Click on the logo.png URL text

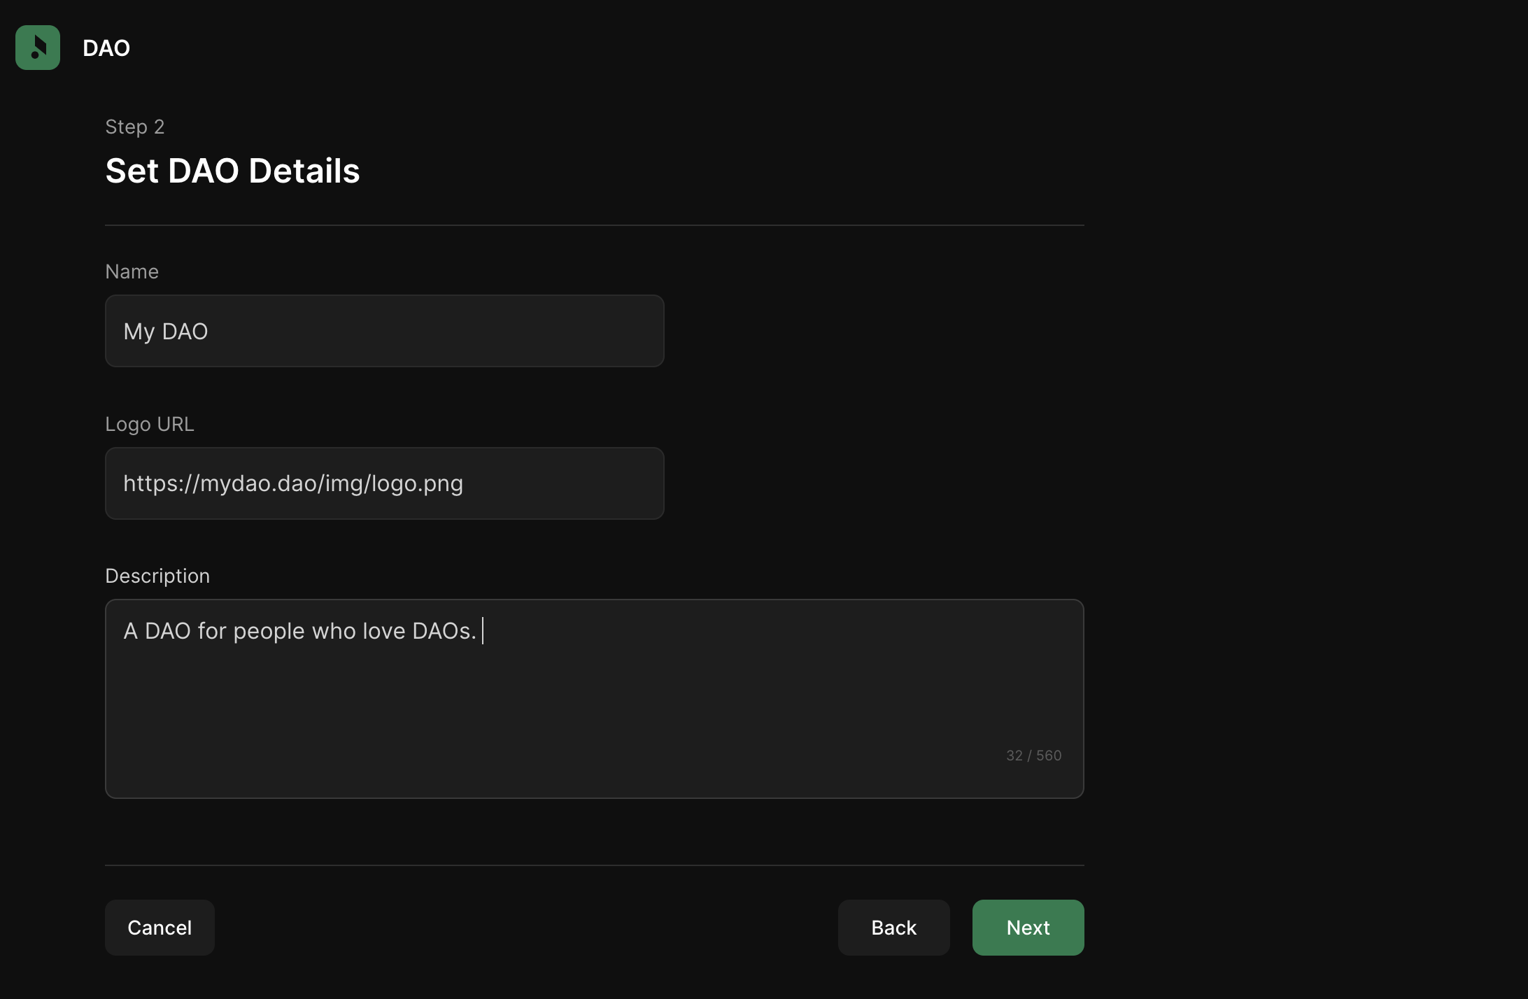pos(417,484)
